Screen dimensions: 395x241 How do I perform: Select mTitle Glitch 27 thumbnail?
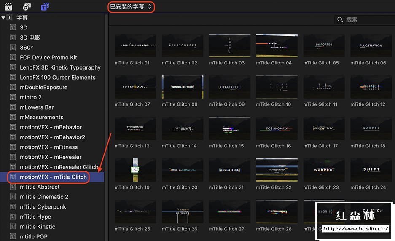[x=229, y=212]
